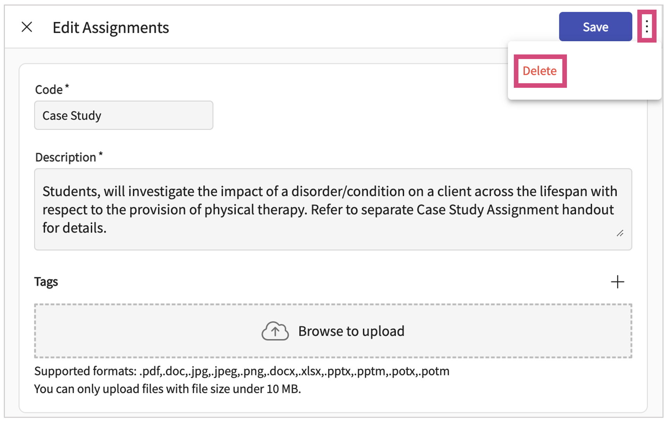Click the Tags section heading

tap(46, 281)
